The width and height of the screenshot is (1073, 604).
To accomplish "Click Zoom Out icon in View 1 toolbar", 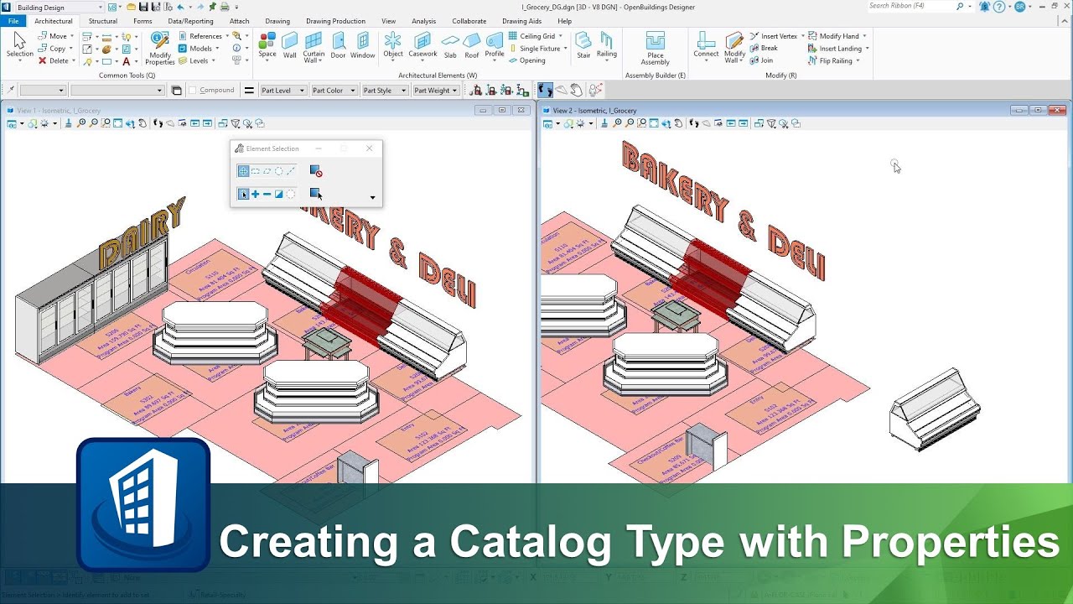I will tap(94, 123).
